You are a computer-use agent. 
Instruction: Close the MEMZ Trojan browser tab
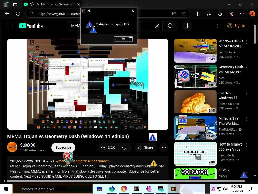tap(79, 4)
